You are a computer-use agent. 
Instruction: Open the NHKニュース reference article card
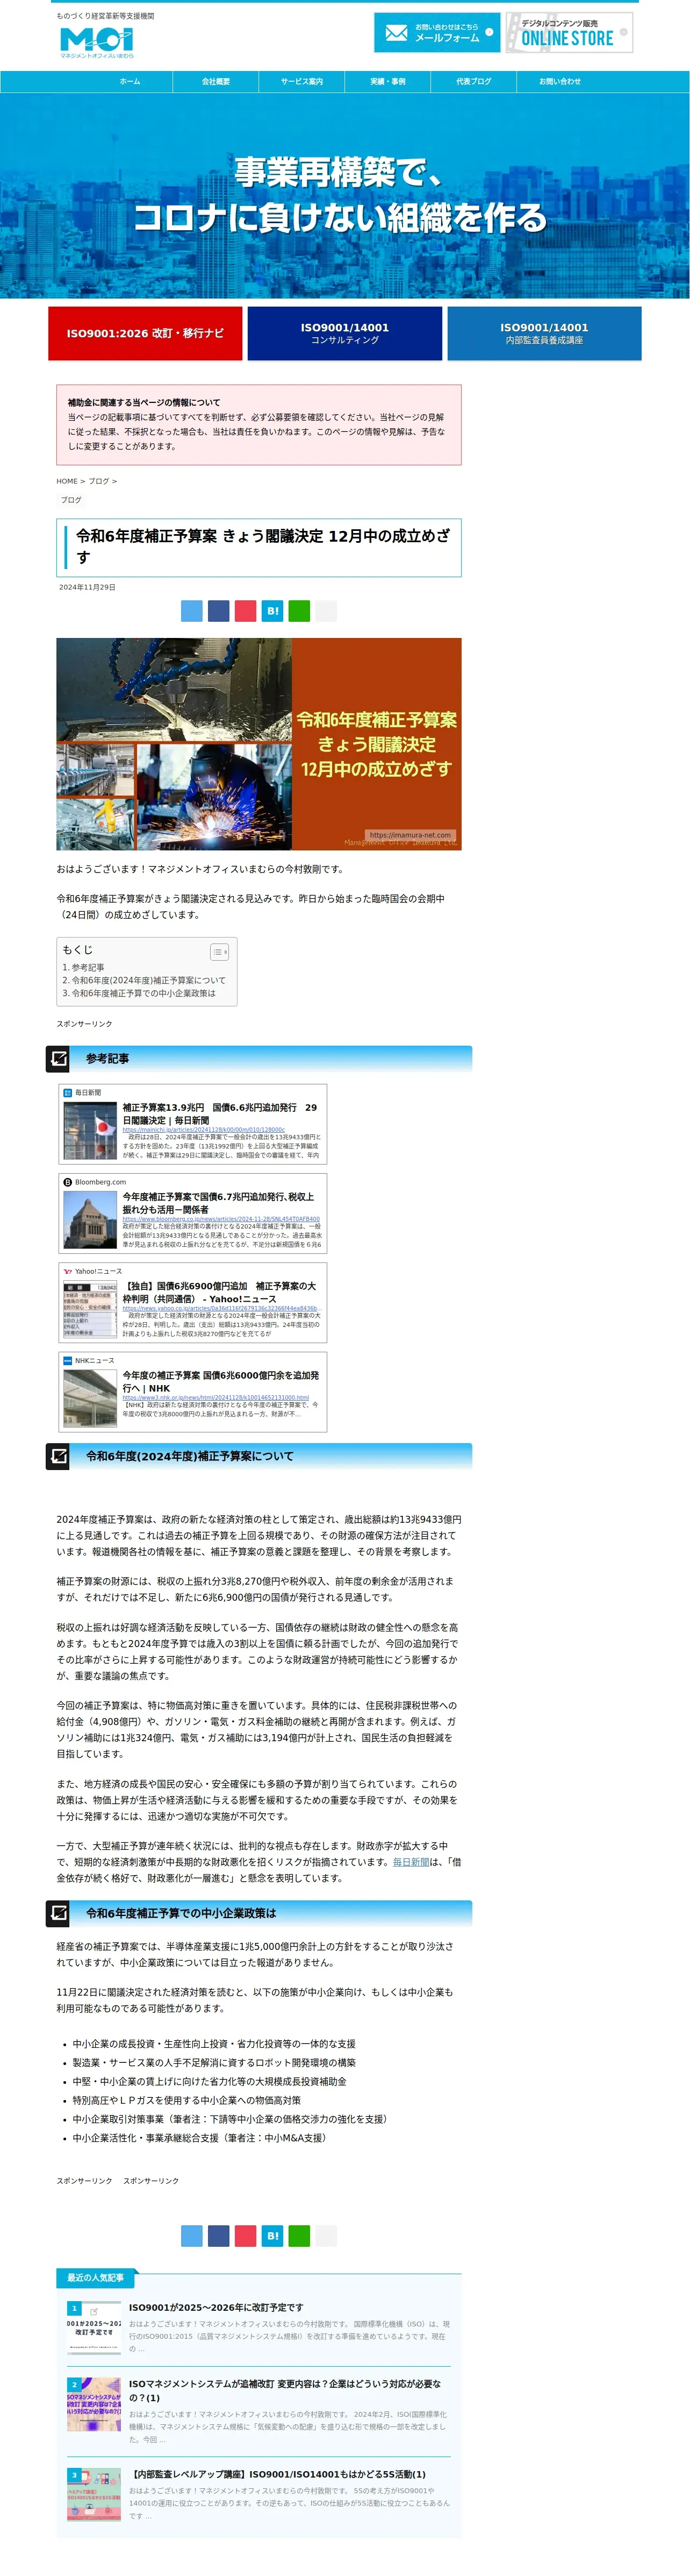click(193, 1392)
